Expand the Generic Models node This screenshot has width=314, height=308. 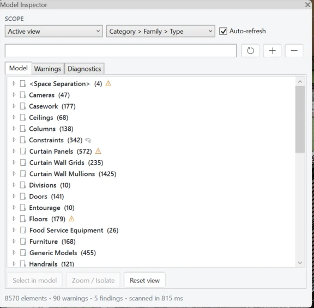click(x=14, y=252)
